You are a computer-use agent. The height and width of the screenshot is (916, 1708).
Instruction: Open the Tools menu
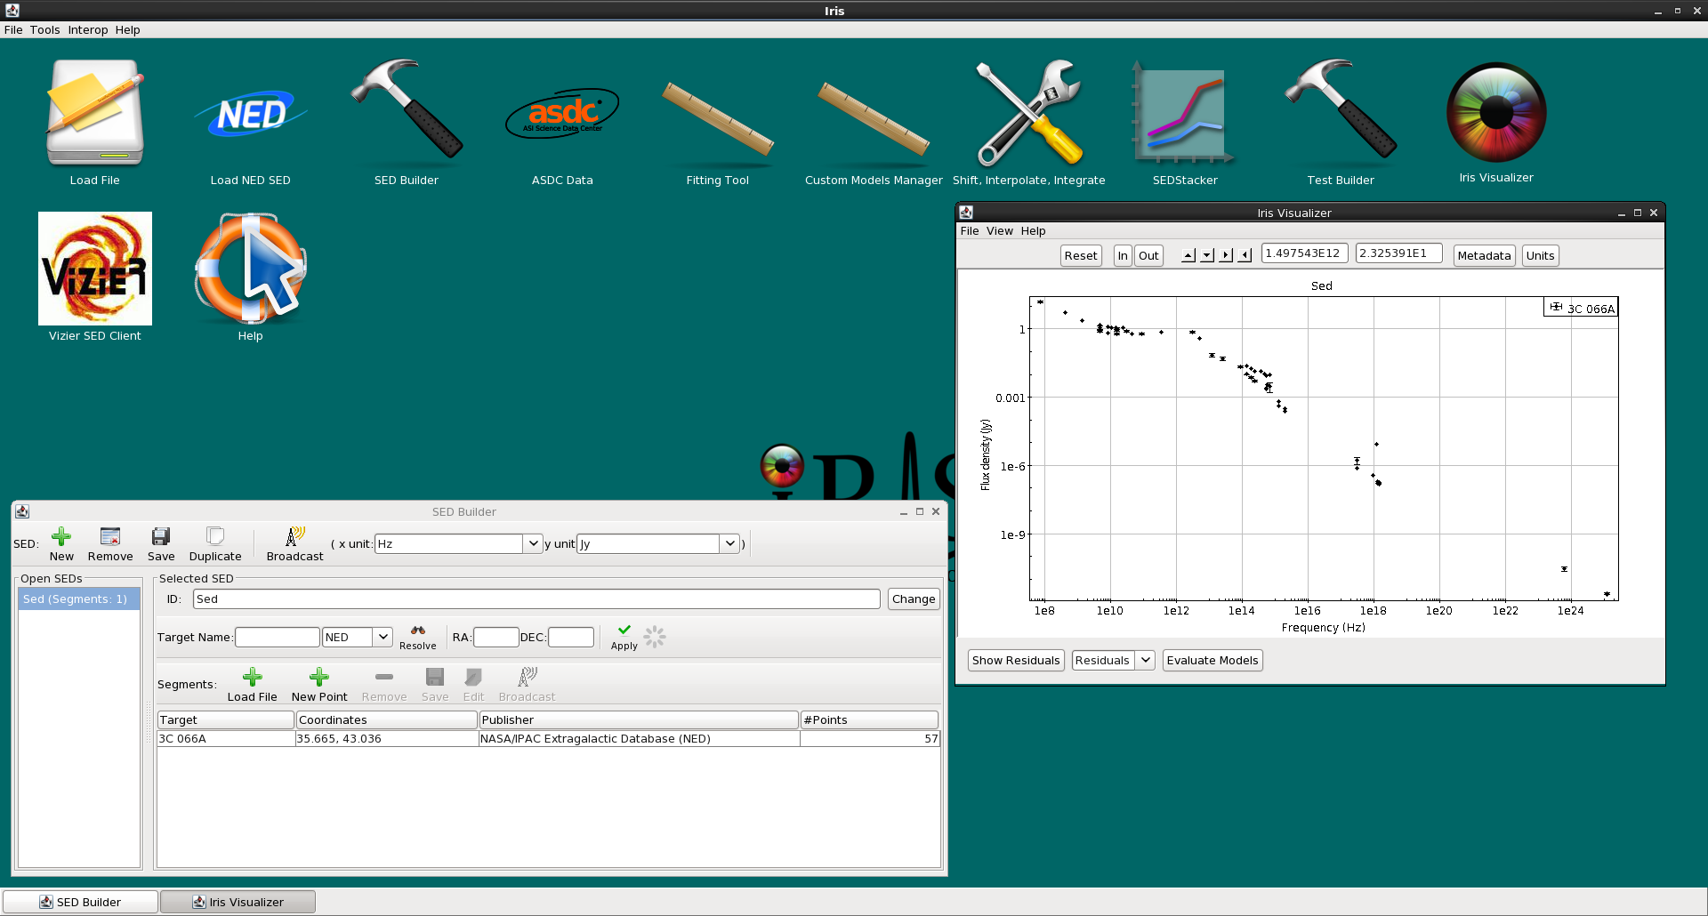click(x=45, y=29)
